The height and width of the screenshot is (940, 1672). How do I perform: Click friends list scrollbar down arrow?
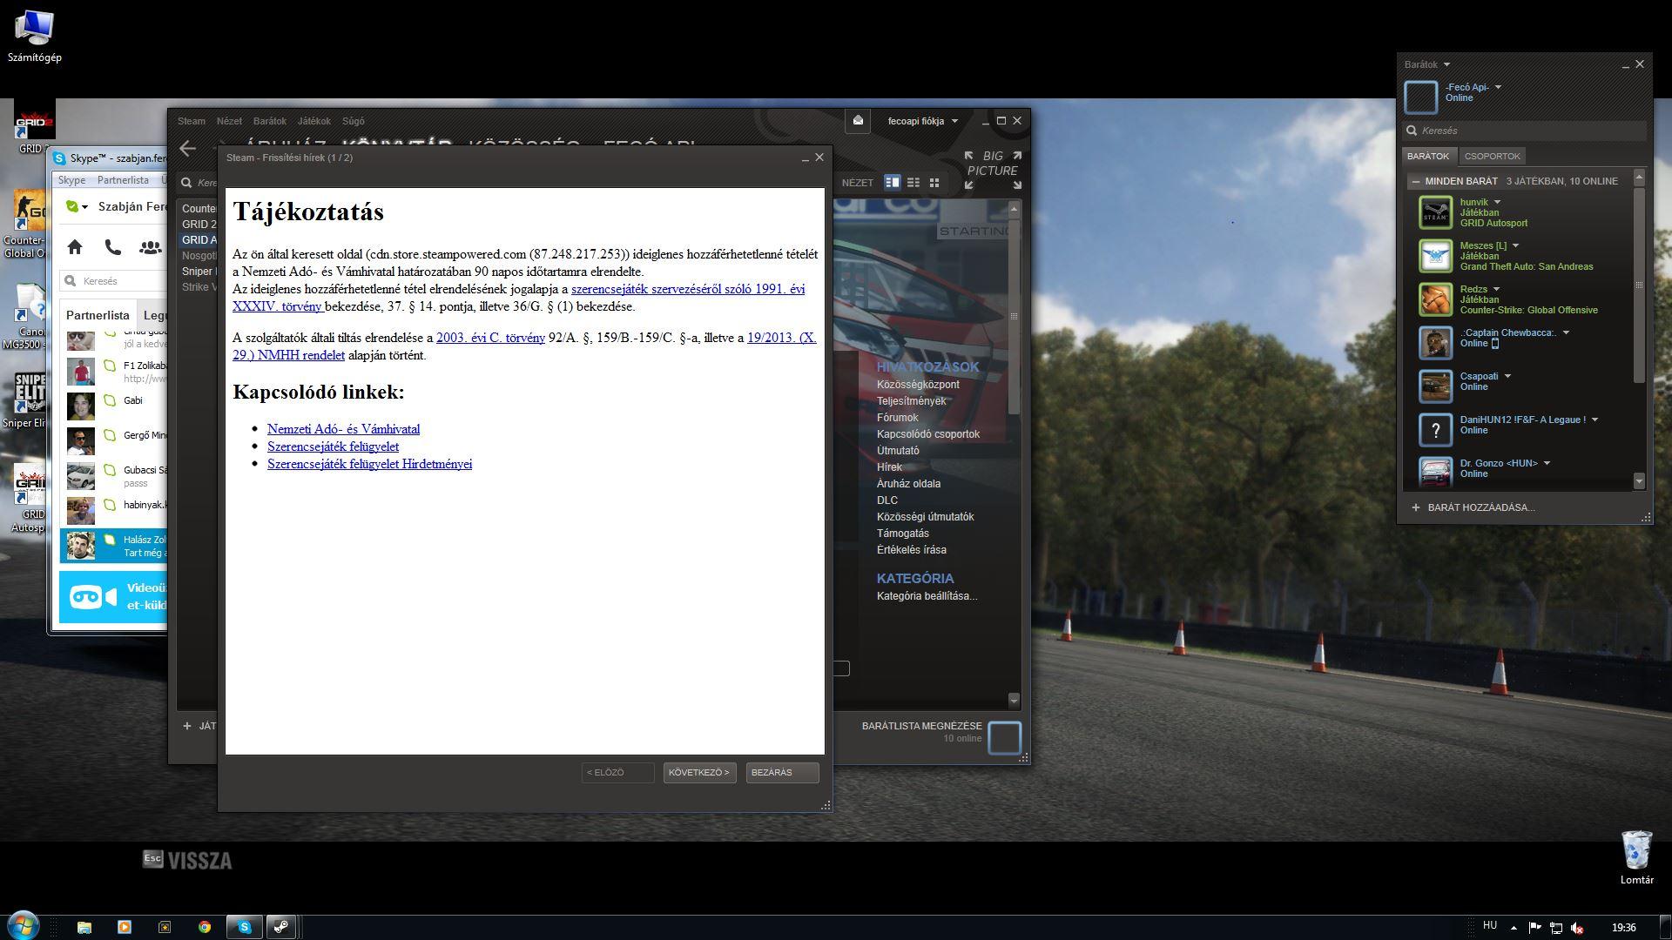click(x=1639, y=480)
